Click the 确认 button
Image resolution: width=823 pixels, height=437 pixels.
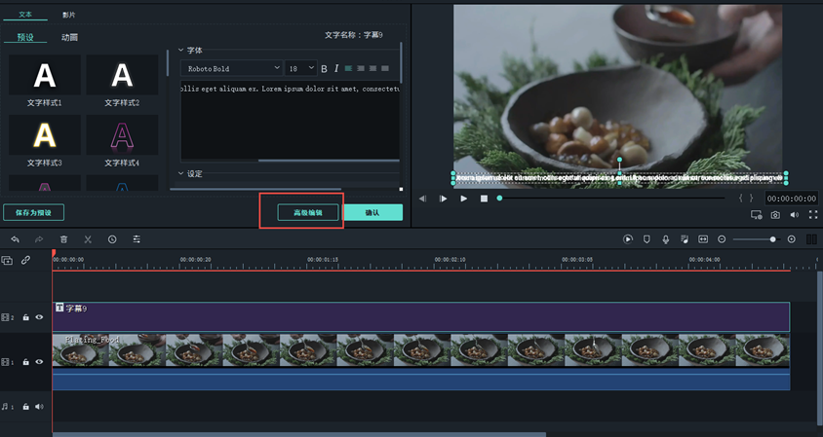click(x=372, y=212)
